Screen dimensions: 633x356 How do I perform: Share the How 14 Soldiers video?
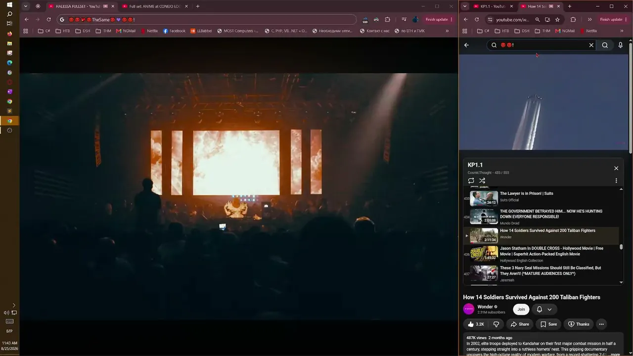coord(520,324)
